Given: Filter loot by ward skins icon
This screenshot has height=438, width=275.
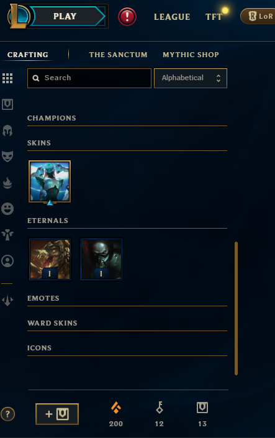Looking at the screenshot, I should pyautogui.click(x=7, y=235).
